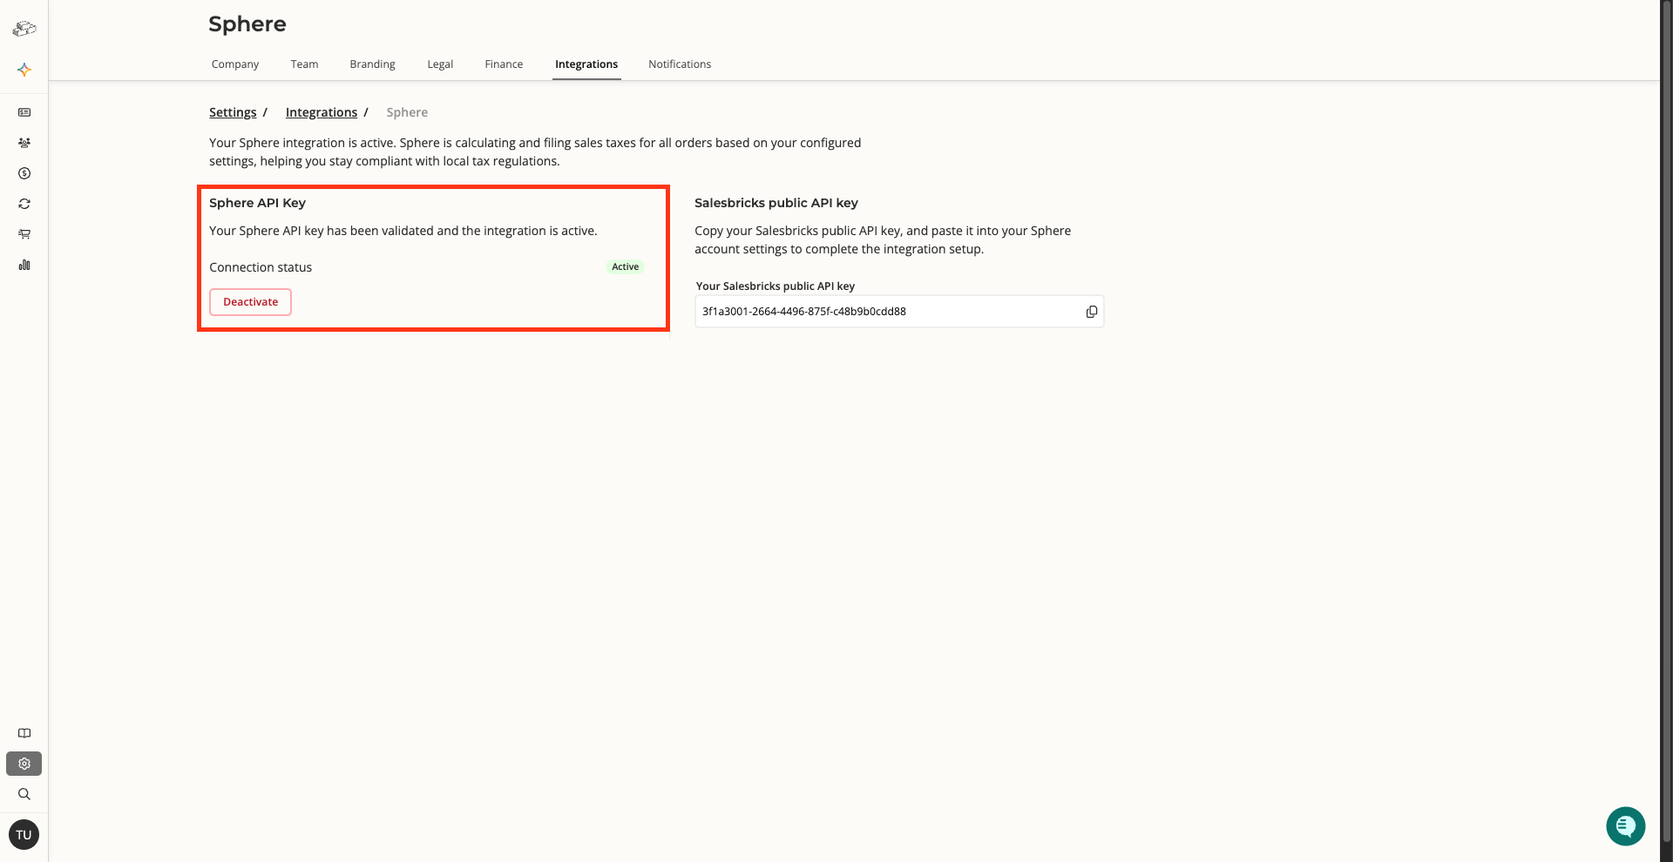The width and height of the screenshot is (1673, 862).
Task: Open the Notifications tab
Action: tap(679, 64)
